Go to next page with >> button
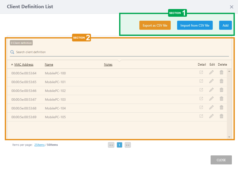The image size is (238, 170). [x=128, y=145]
